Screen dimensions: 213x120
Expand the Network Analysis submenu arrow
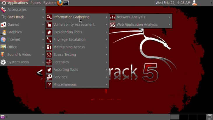[170, 17]
